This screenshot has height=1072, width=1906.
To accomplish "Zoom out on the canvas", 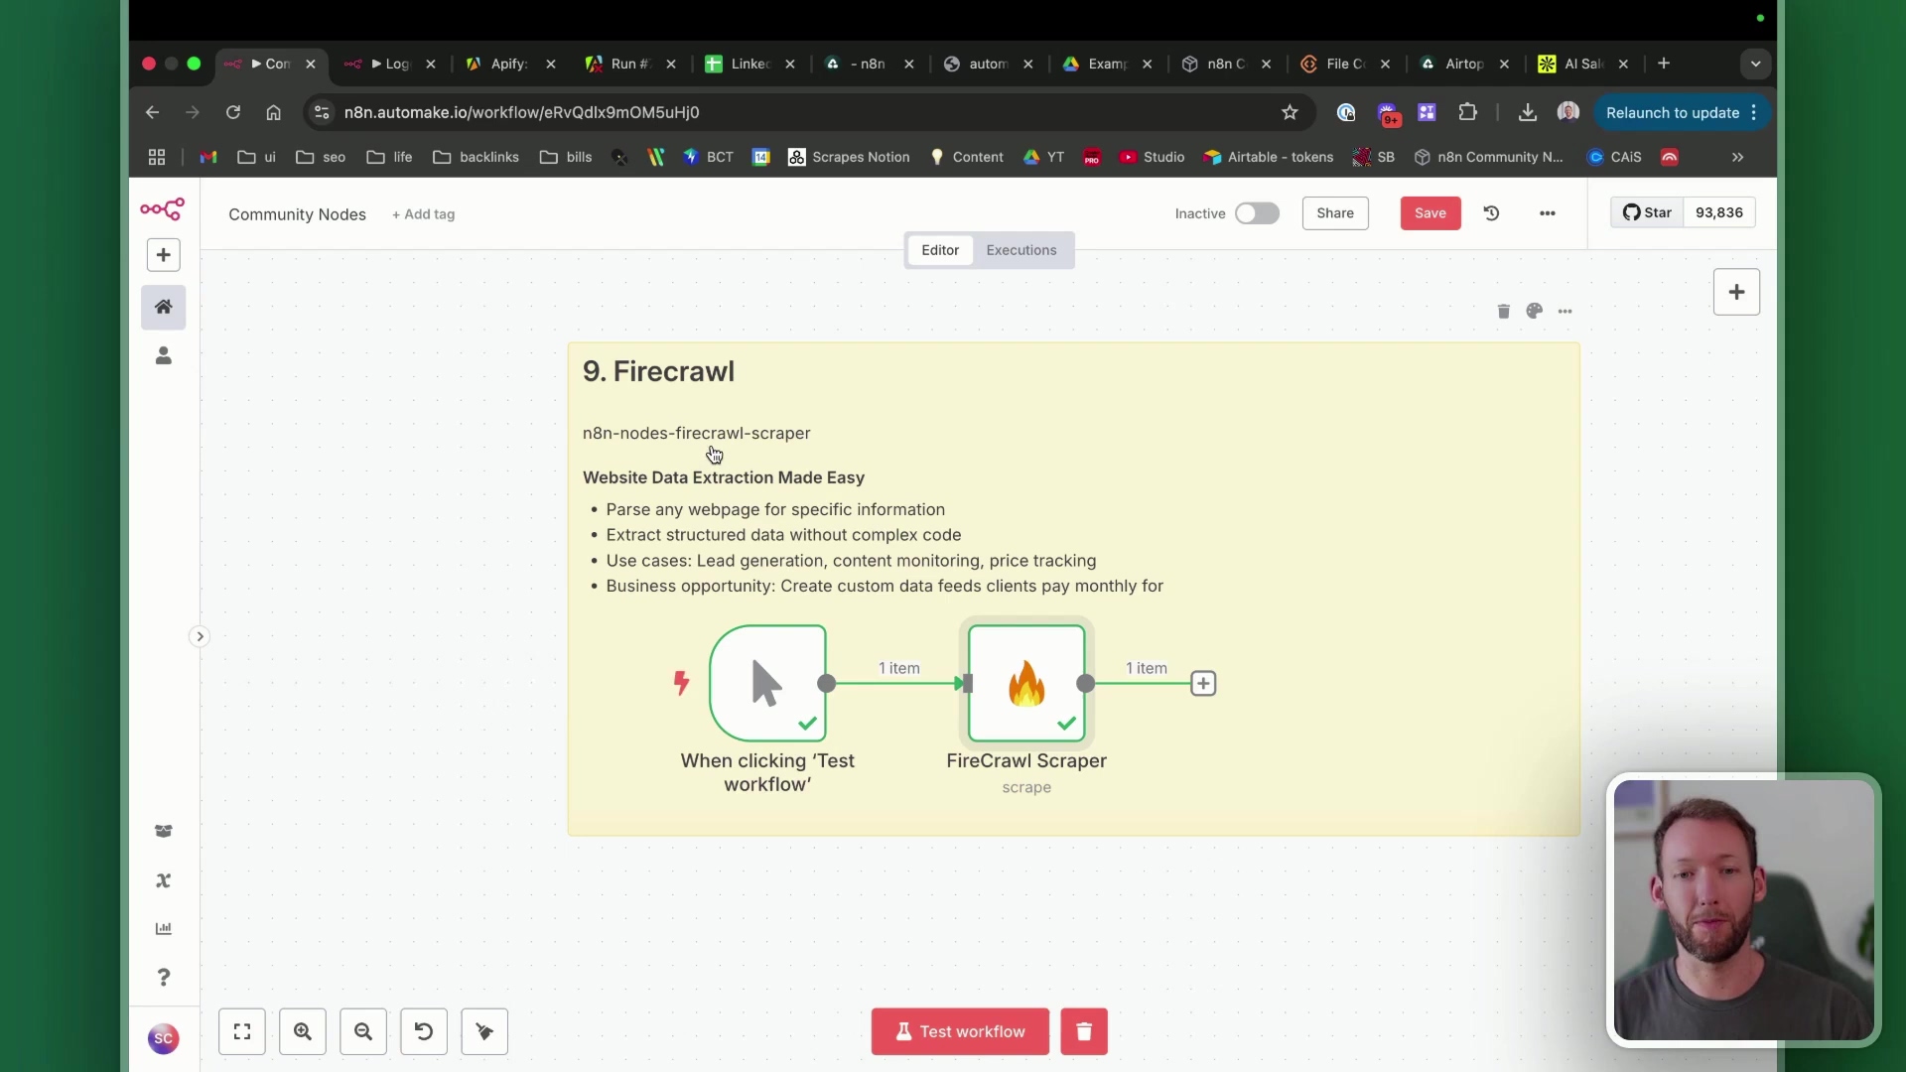I will coord(363,1031).
